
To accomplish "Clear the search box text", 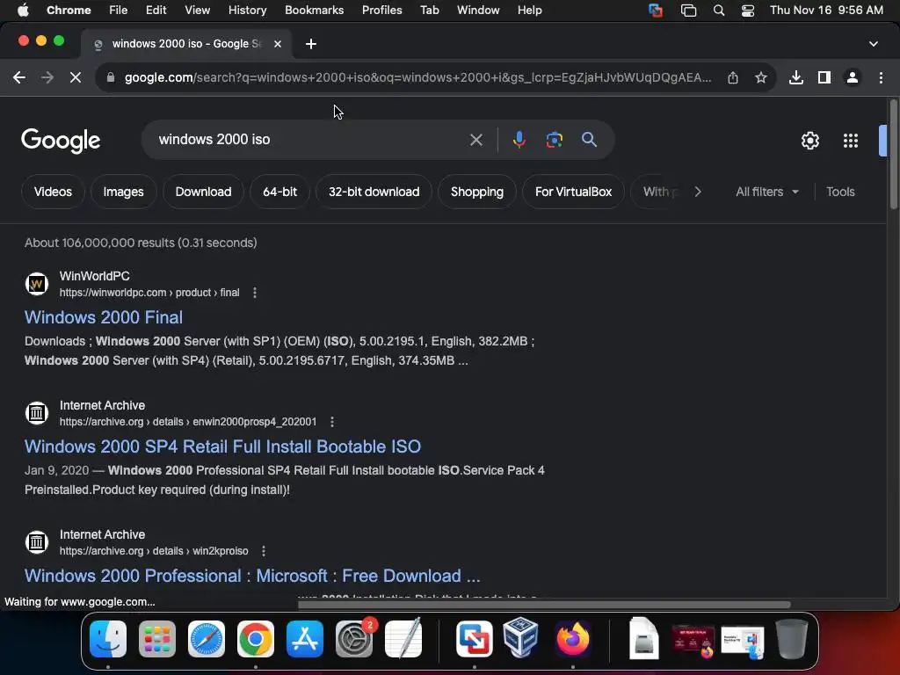I will [475, 140].
